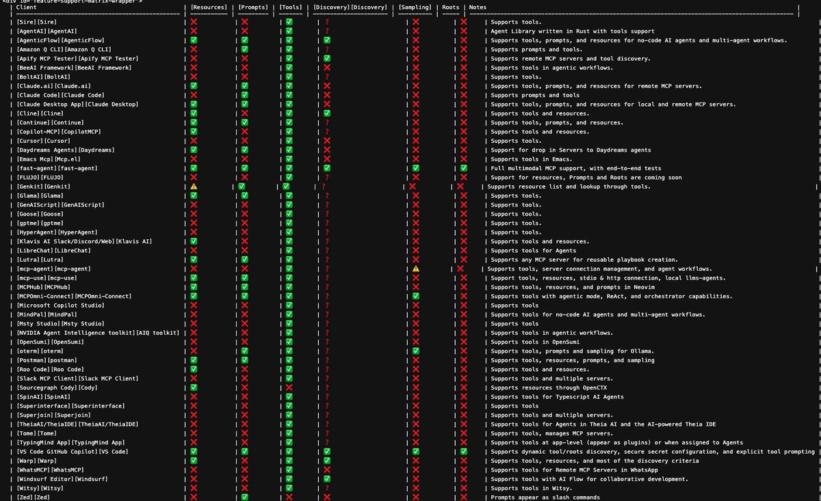Click the Resources cross in the Claude Code row
The image size is (821, 501).
194,95
